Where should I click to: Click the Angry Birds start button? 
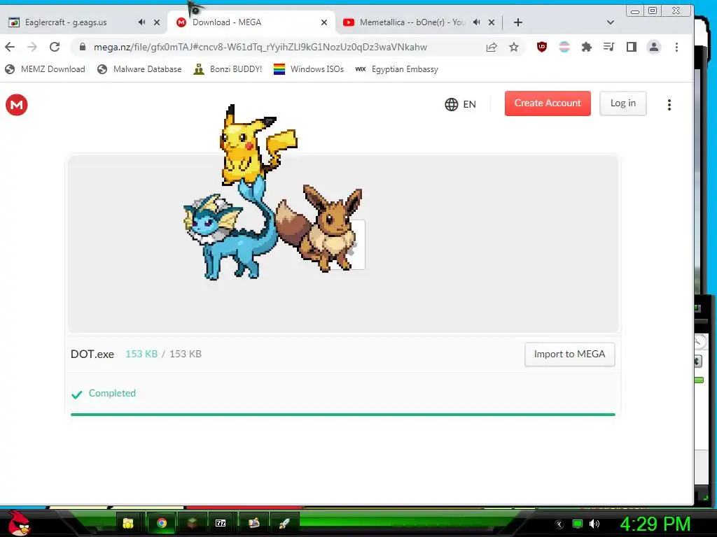(19, 523)
